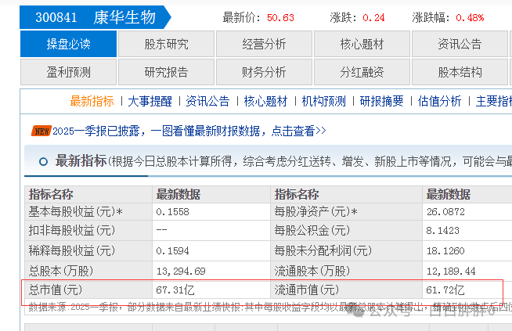Click the 最新指标 sub-navigation link
512x331 pixels.
(92, 101)
